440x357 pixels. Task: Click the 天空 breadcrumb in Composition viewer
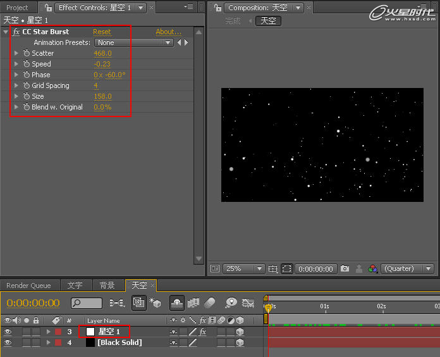[268, 21]
